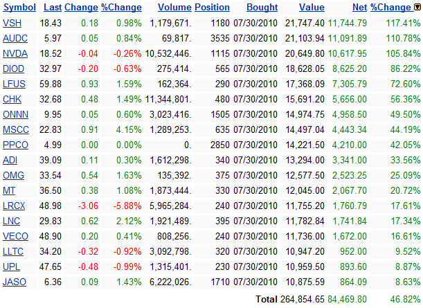Image resolution: width=423 pixels, height=308 pixels.
Task: Sort by the Net column header
Action: [359, 8]
